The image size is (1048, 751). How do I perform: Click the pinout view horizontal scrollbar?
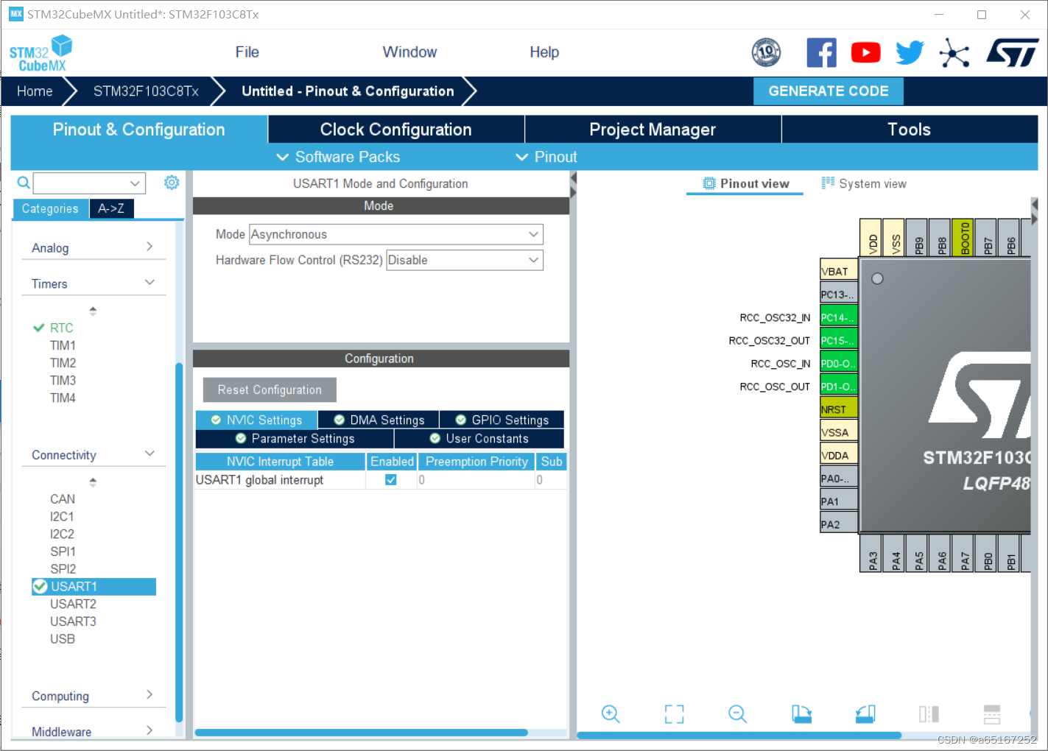point(739,735)
